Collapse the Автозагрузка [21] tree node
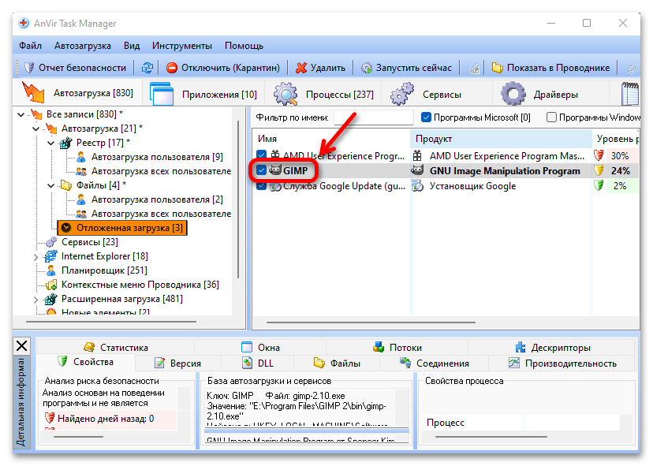Viewport: 653px width, 466px height. [35, 129]
